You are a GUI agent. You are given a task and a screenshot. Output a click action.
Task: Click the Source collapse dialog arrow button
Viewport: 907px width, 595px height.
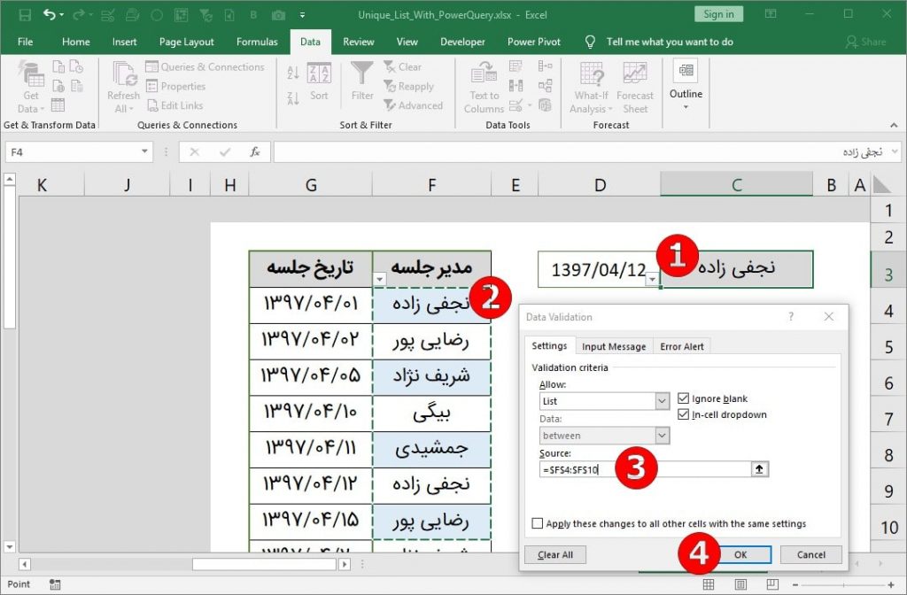[x=759, y=469]
